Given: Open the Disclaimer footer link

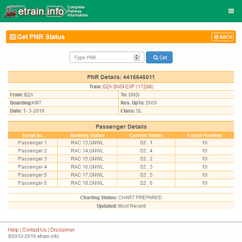Looking at the screenshot, I should 62,230.
